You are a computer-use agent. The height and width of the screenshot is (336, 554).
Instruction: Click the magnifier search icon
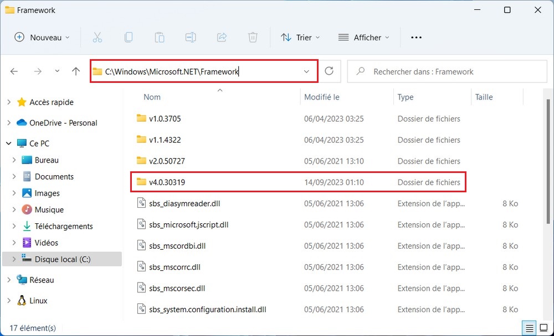click(x=361, y=72)
